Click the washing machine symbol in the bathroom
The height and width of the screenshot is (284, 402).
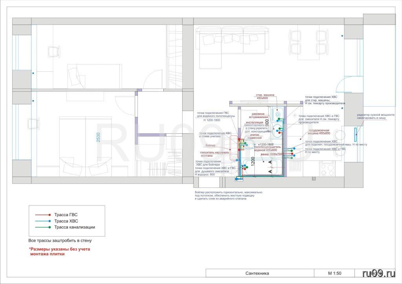point(278,114)
